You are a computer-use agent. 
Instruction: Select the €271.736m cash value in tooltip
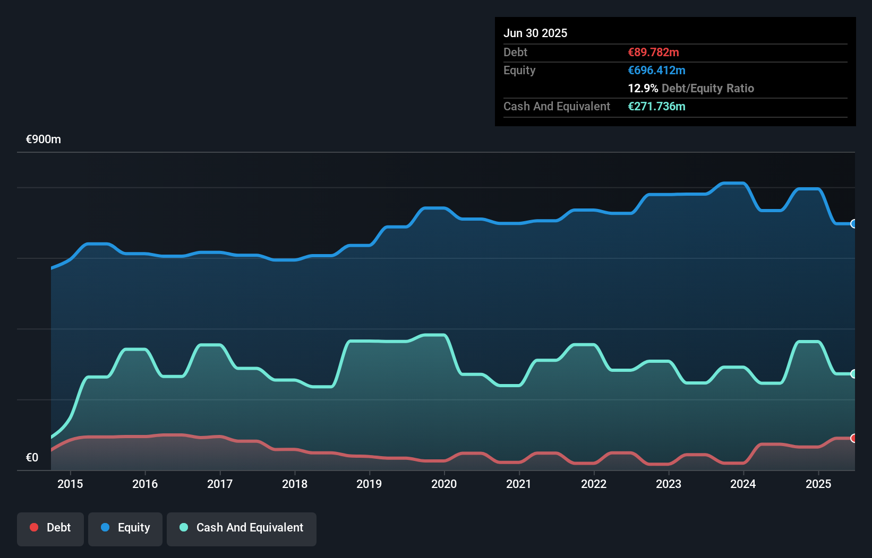(656, 106)
